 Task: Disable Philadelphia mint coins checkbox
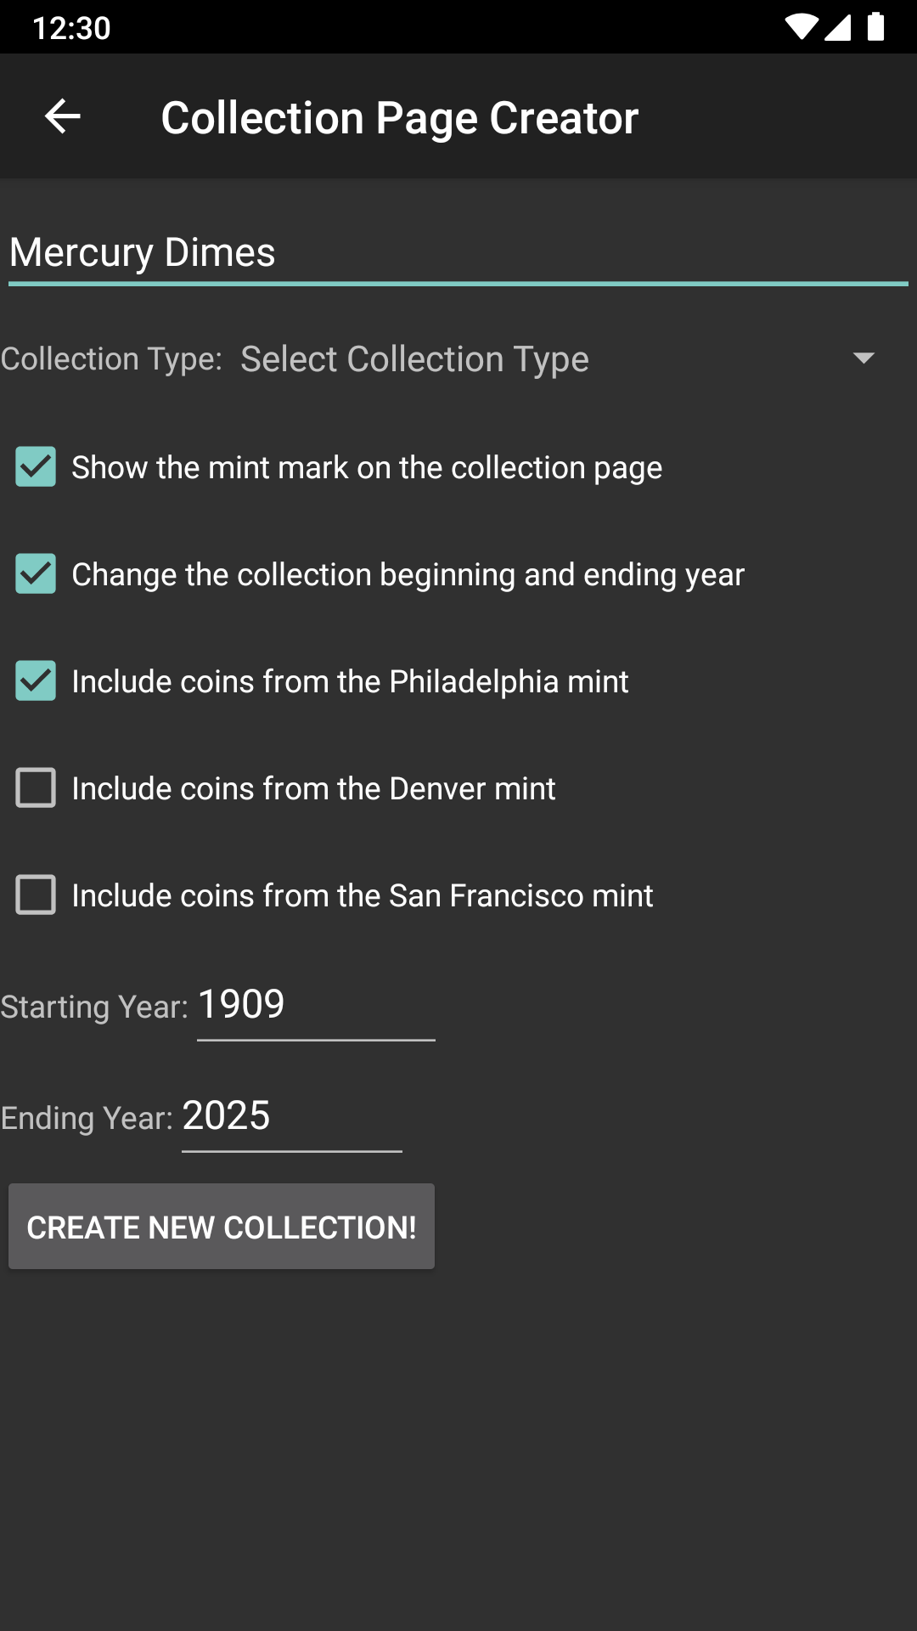pos(36,681)
